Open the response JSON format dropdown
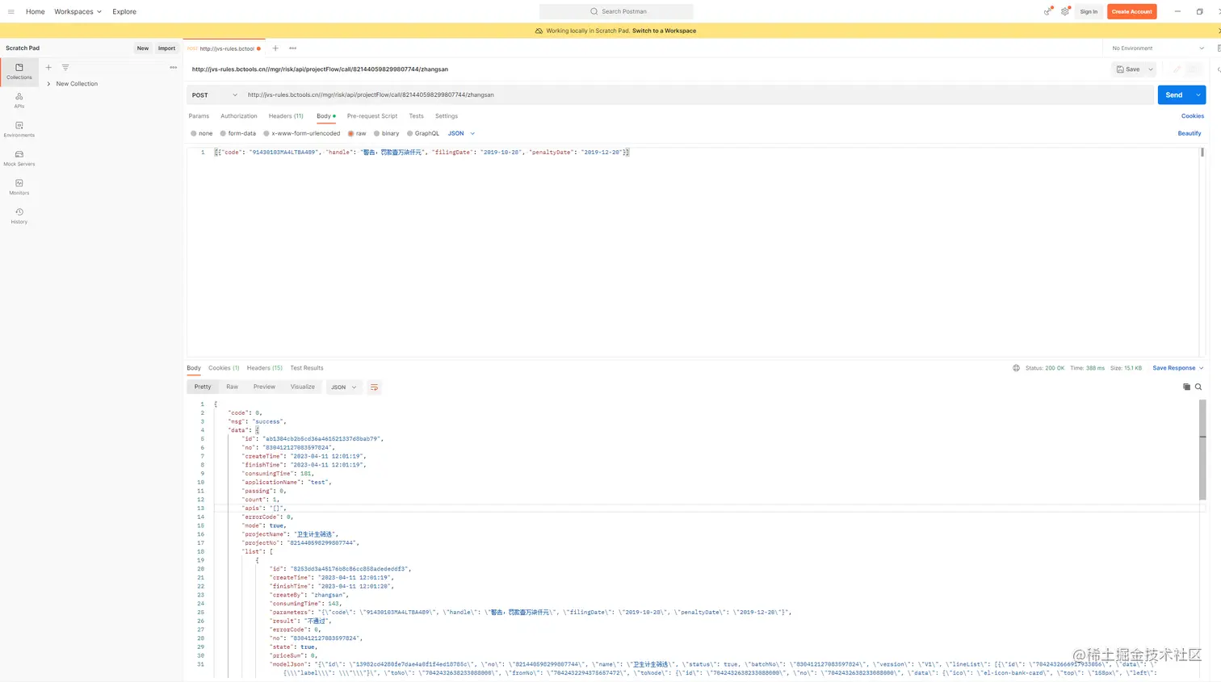 pos(343,387)
